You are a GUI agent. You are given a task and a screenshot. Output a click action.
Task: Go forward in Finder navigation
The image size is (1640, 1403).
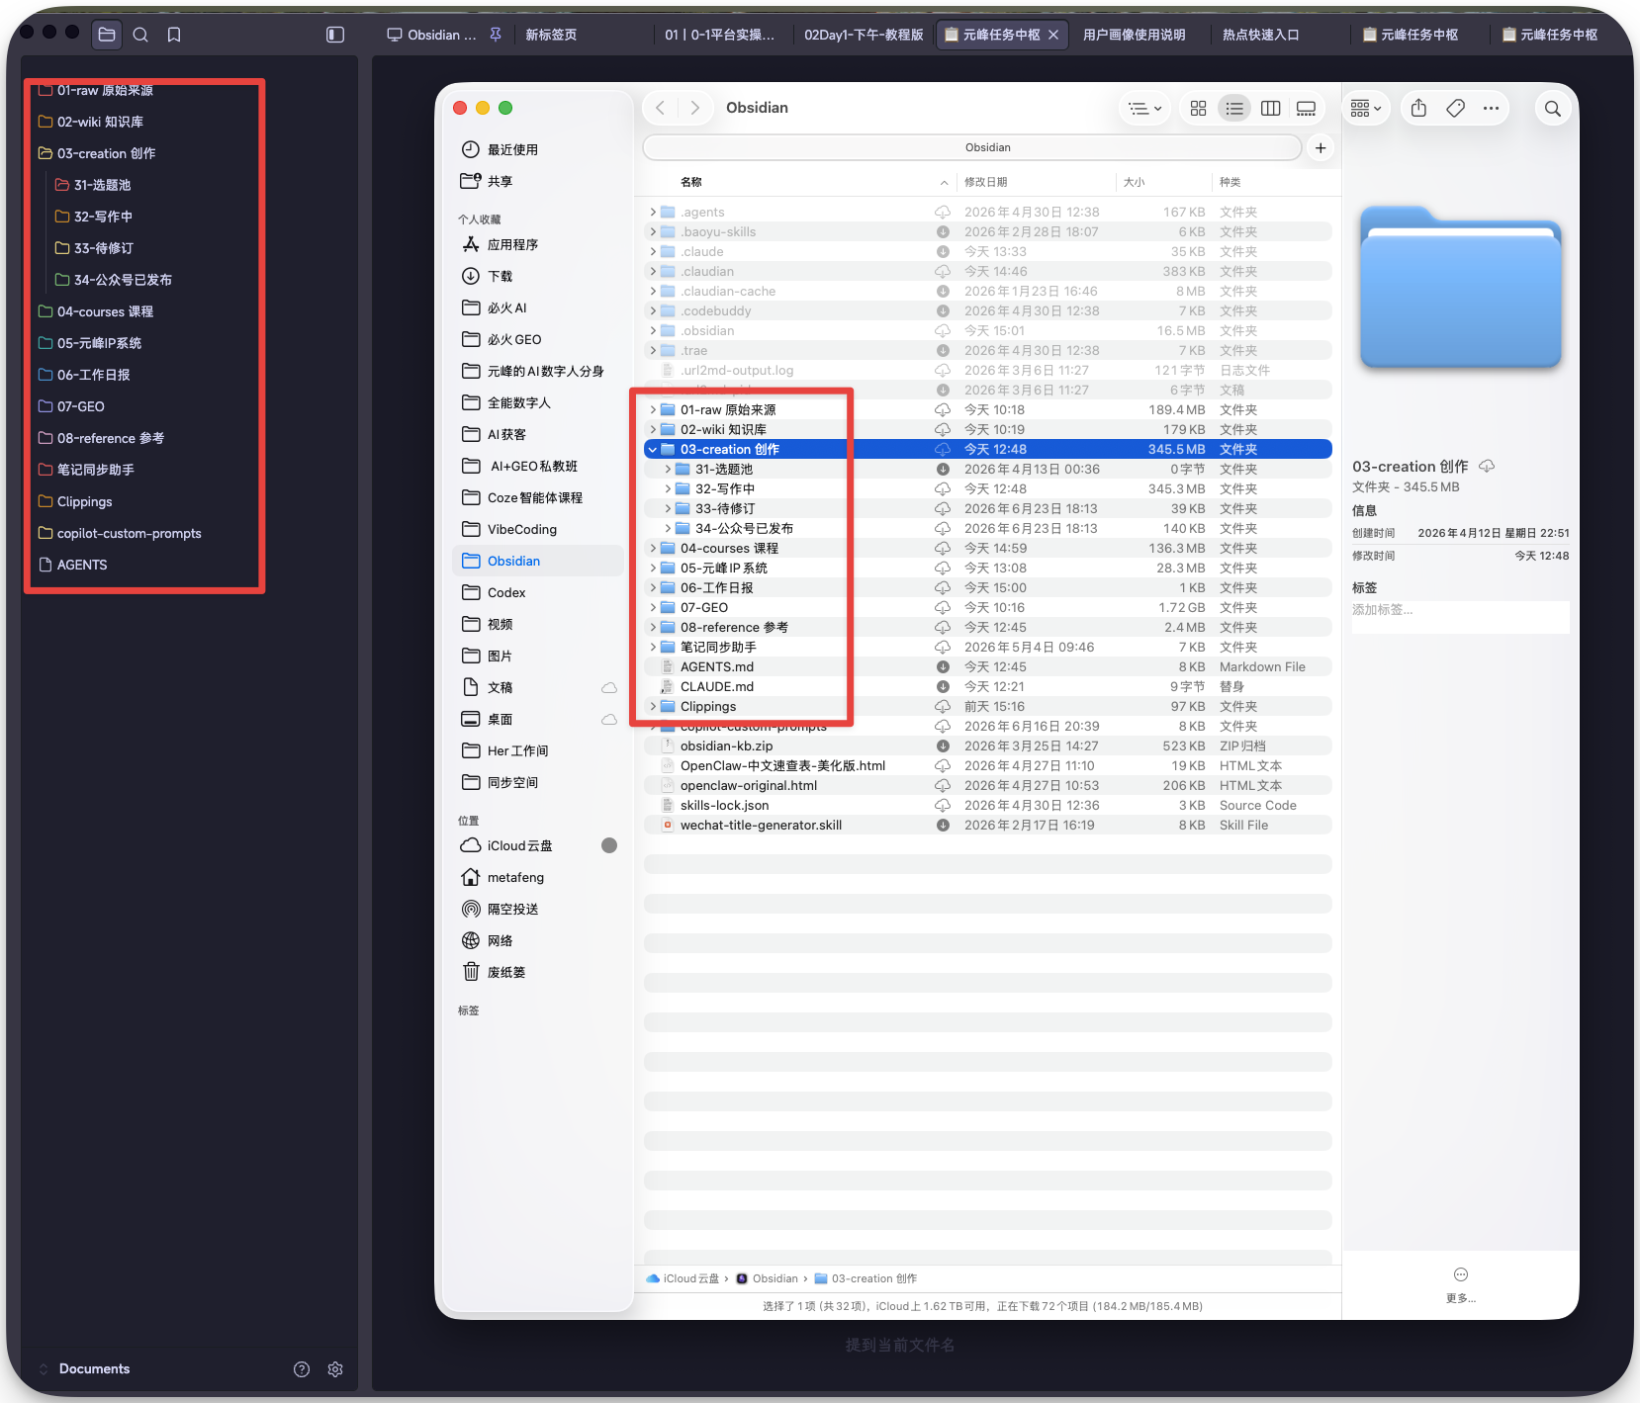[x=695, y=108]
